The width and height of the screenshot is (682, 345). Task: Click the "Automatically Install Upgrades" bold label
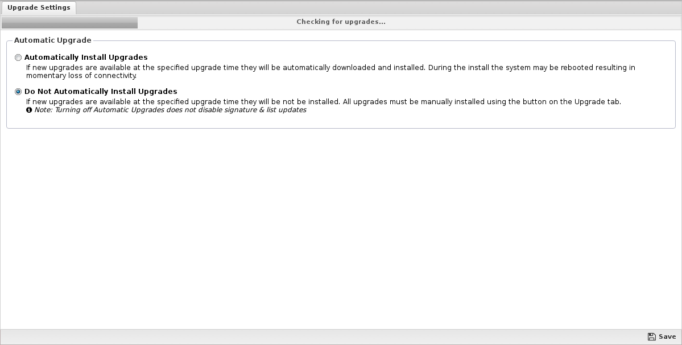coord(86,57)
